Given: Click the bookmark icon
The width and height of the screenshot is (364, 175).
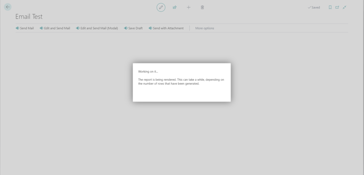Looking at the screenshot, I should click(x=330, y=7).
